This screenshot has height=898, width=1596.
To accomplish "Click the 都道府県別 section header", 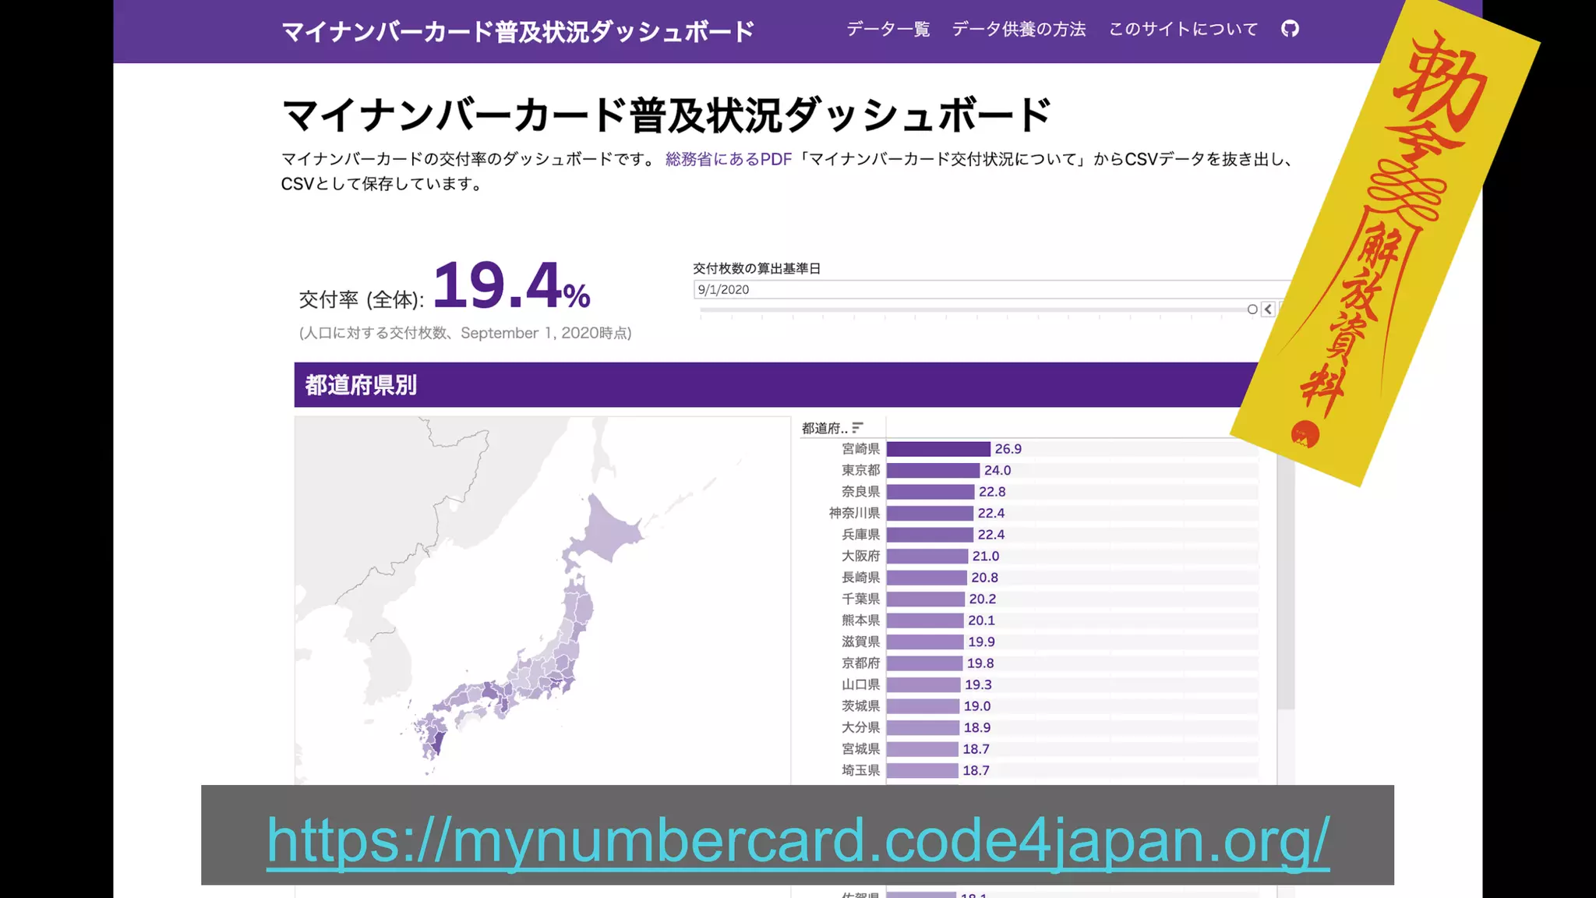I will (775, 384).
